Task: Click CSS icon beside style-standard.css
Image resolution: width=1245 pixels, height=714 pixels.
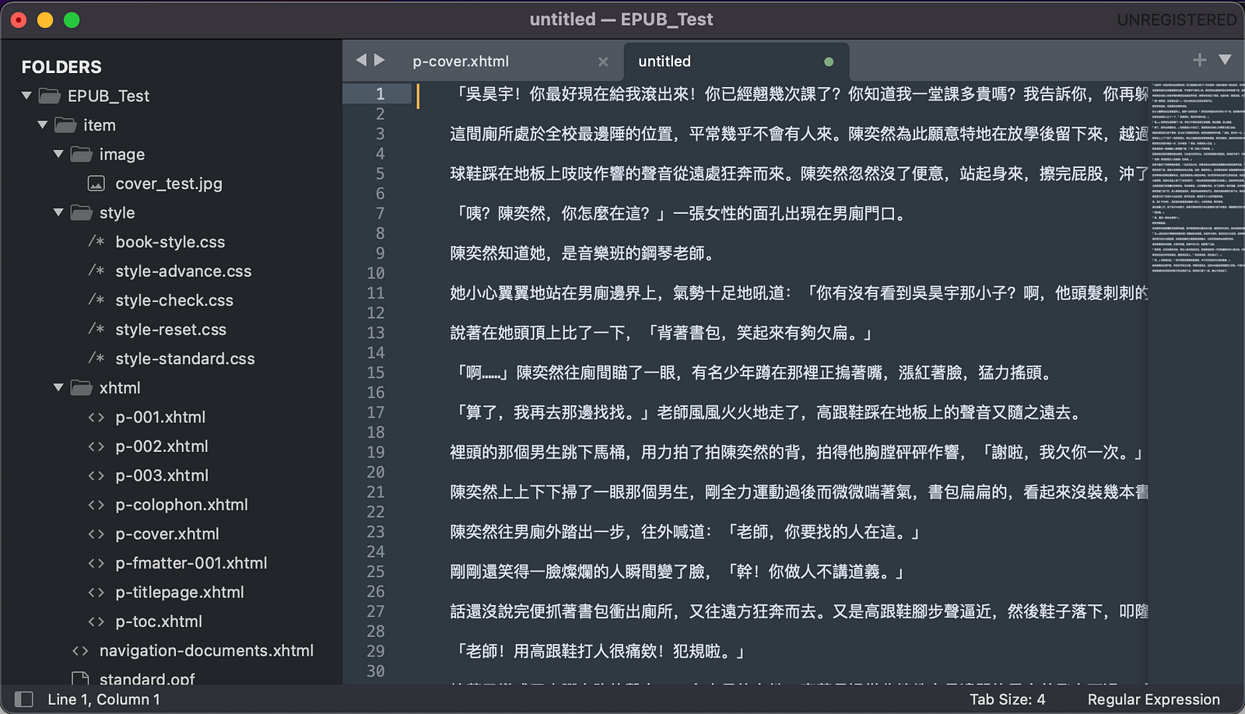Action: (96, 359)
